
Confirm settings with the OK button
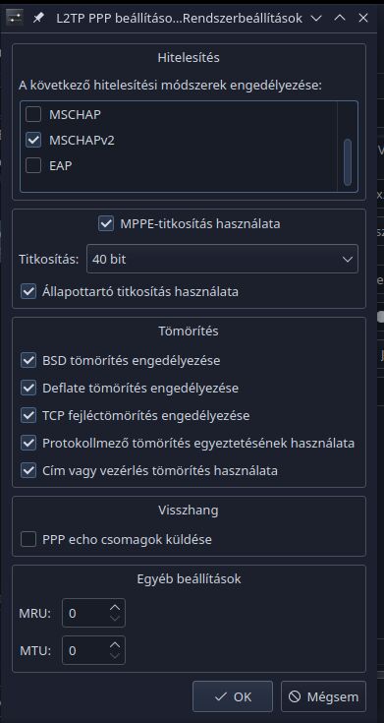click(x=233, y=696)
